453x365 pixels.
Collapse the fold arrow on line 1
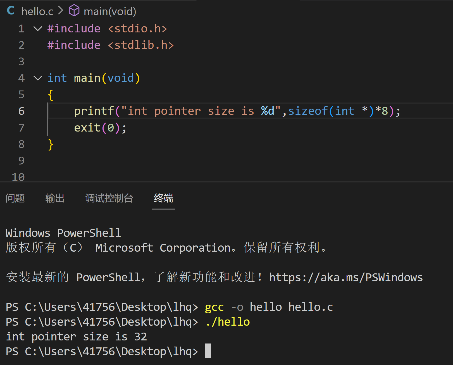38,28
